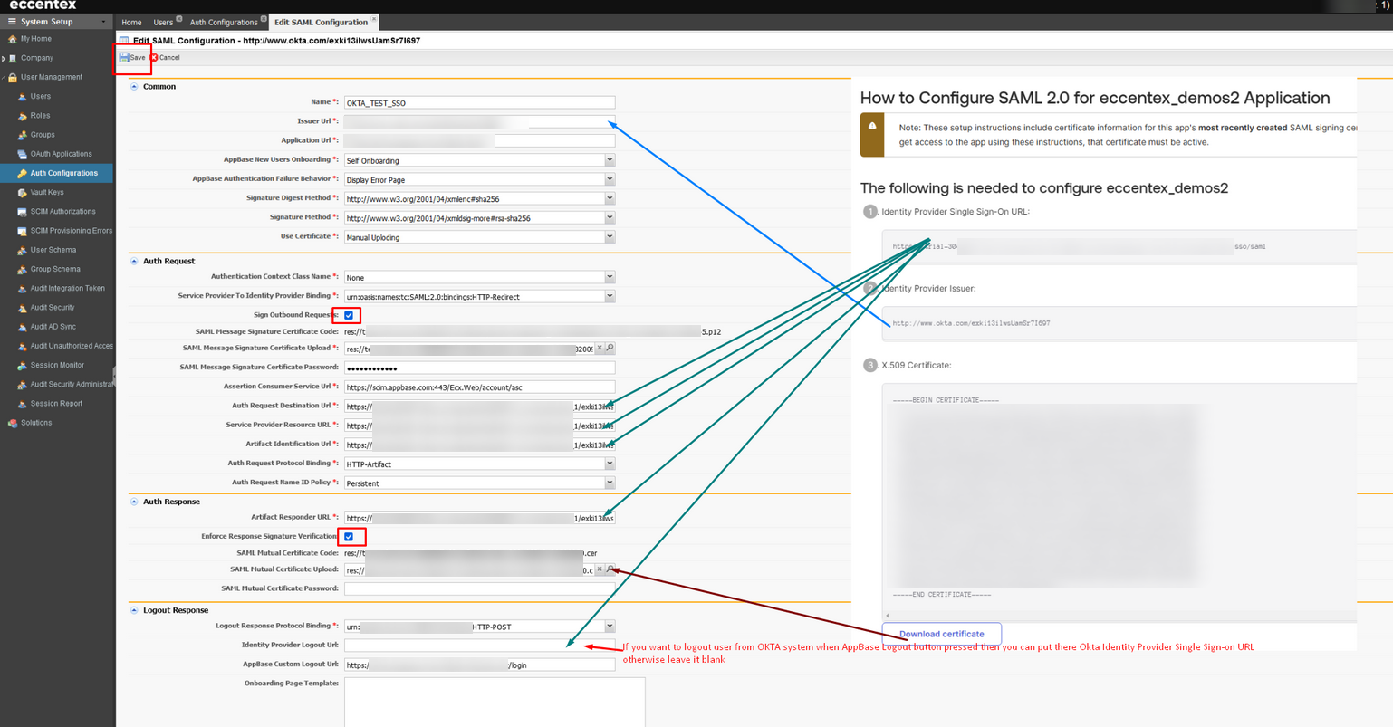This screenshot has height=727, width=1393.
Task: Open Audit Unauthorized Access item
Action: pos(72,346)
